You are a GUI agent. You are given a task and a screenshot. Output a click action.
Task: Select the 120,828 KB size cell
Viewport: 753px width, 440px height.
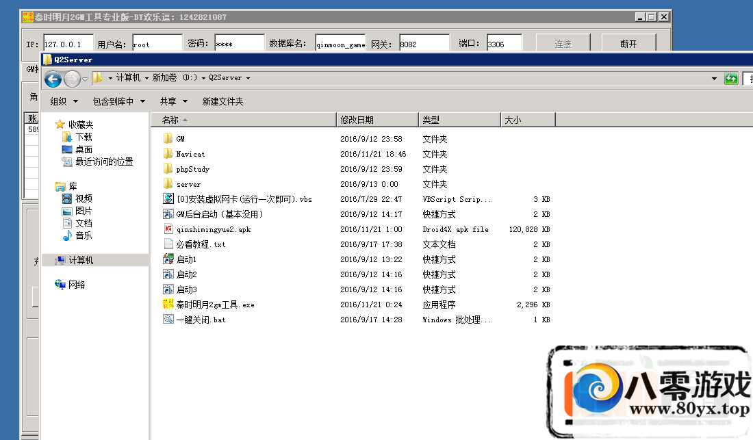pyautogui.click(x=529, y=229)
